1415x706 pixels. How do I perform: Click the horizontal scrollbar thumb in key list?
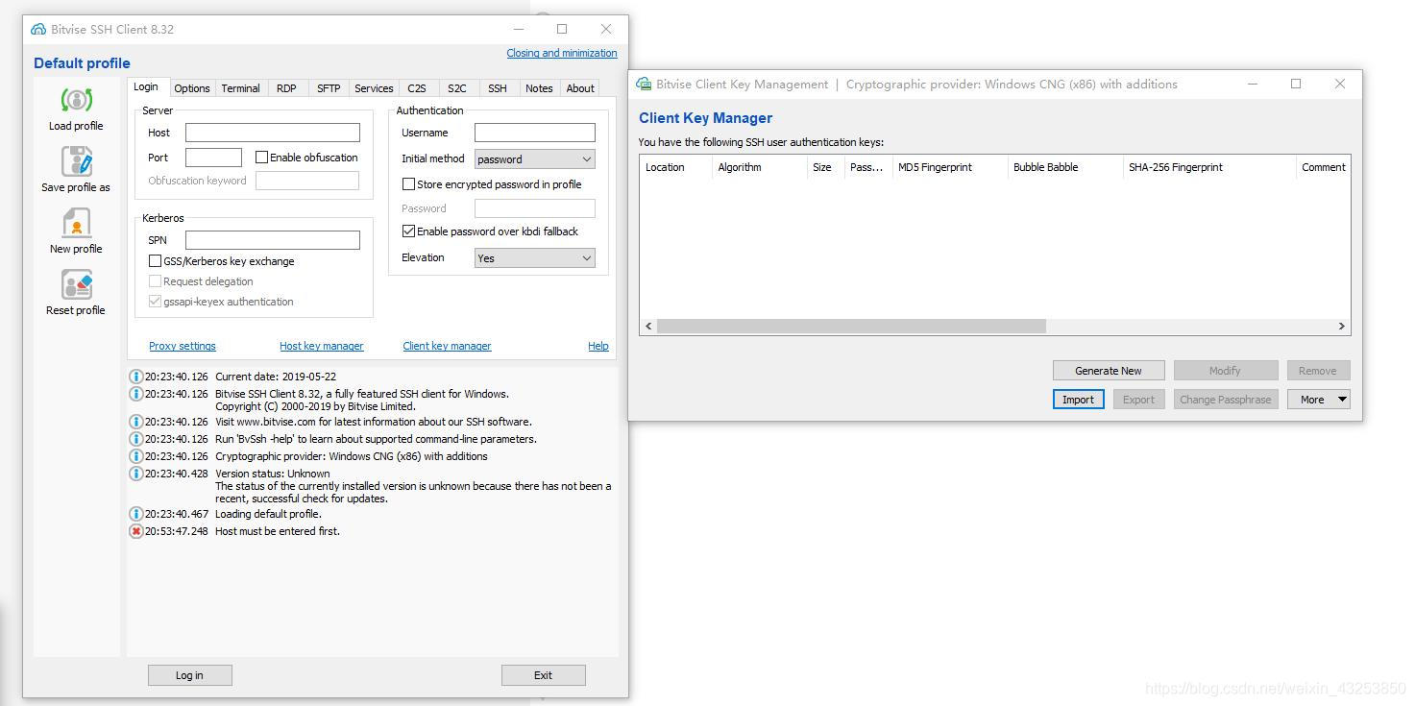click(851, 327)
